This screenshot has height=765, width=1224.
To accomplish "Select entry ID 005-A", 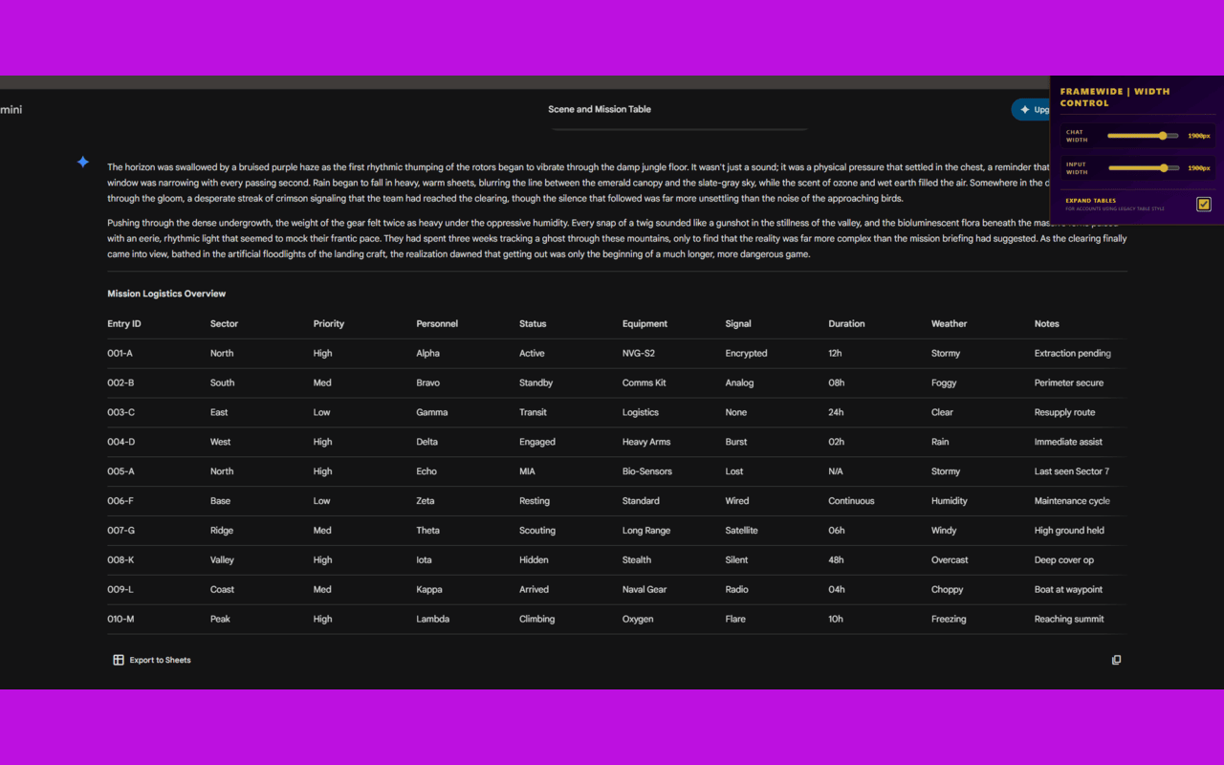I will (x=120, y=471).
